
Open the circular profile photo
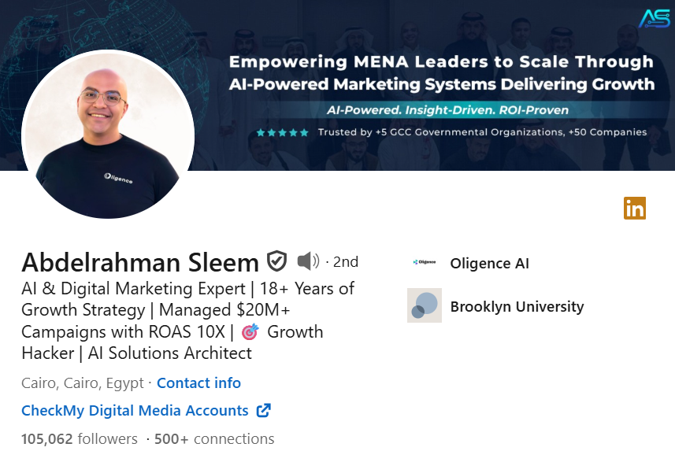[x=108, y=135]
